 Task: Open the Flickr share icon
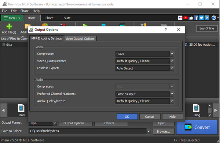180,18
